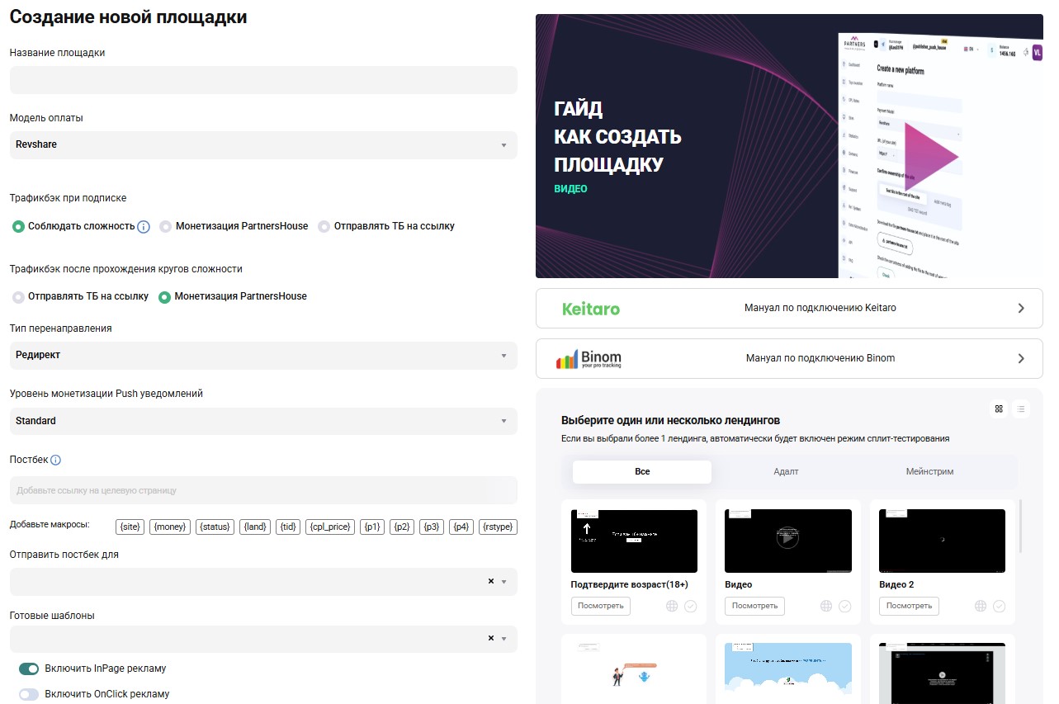Insert {p4} macro
Screen dimensions: 1059x704
click(x=461, y=527)
